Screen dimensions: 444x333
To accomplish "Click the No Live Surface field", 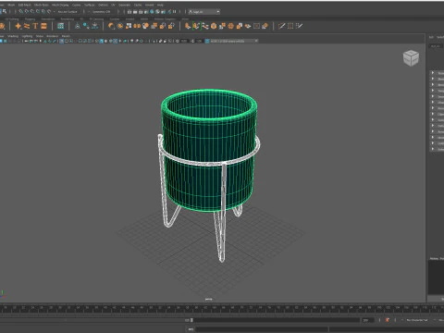I will (68, 12).
